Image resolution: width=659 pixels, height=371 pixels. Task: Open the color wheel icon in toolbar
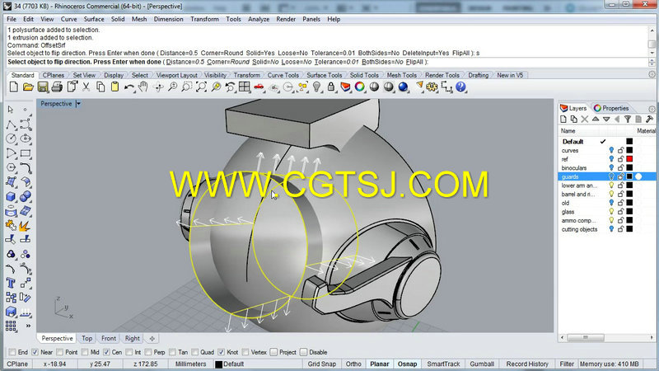click(360, 87)
